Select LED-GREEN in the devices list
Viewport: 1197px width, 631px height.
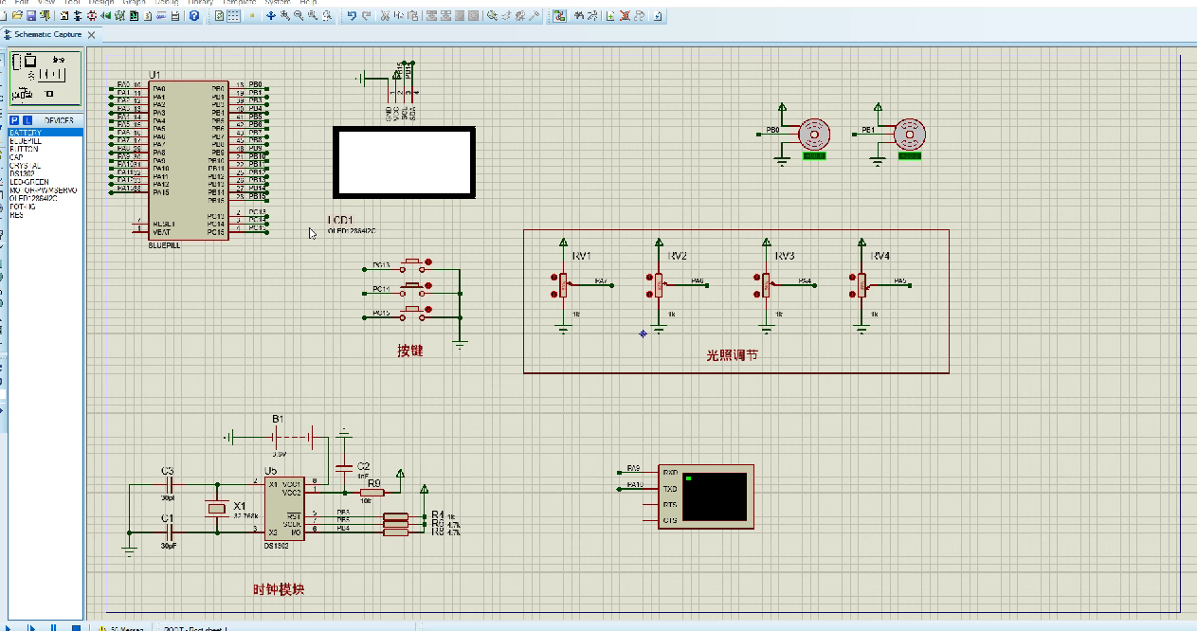tap(29, 182)
